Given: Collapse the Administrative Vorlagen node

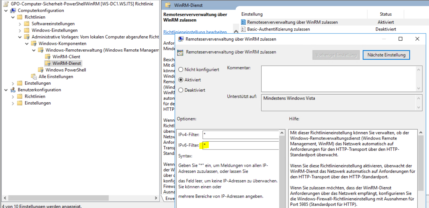Looking at the screenshot, I should pyautogui.click(x=20, y=37).
